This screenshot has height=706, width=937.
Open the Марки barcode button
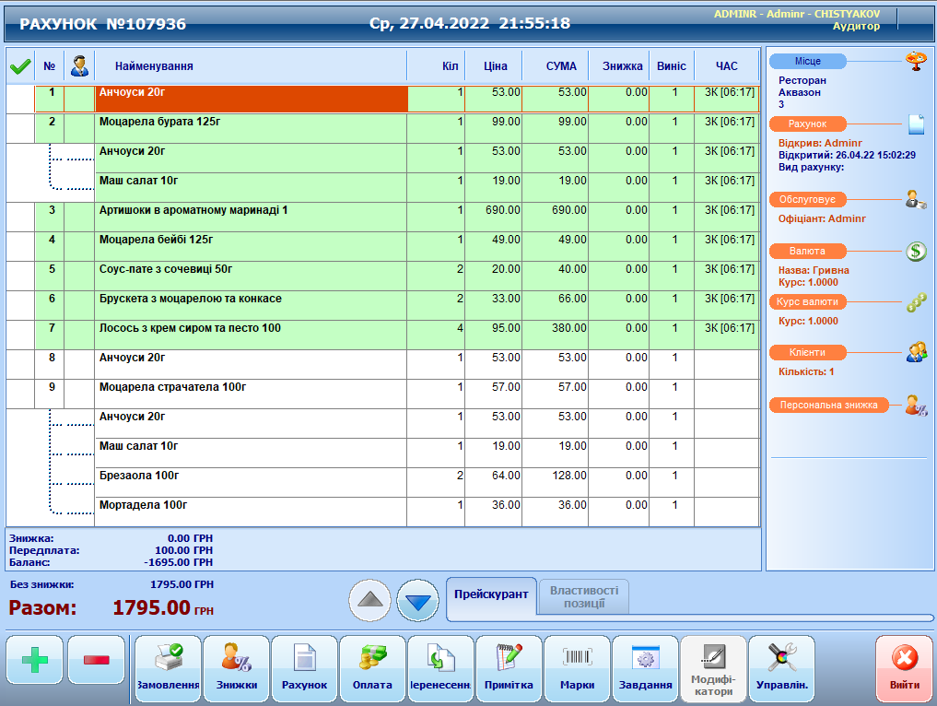tap(577, 668)
